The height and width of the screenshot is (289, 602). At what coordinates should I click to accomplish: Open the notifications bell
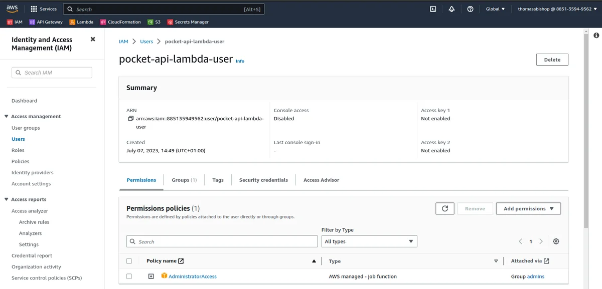click(x=452, y=9)
